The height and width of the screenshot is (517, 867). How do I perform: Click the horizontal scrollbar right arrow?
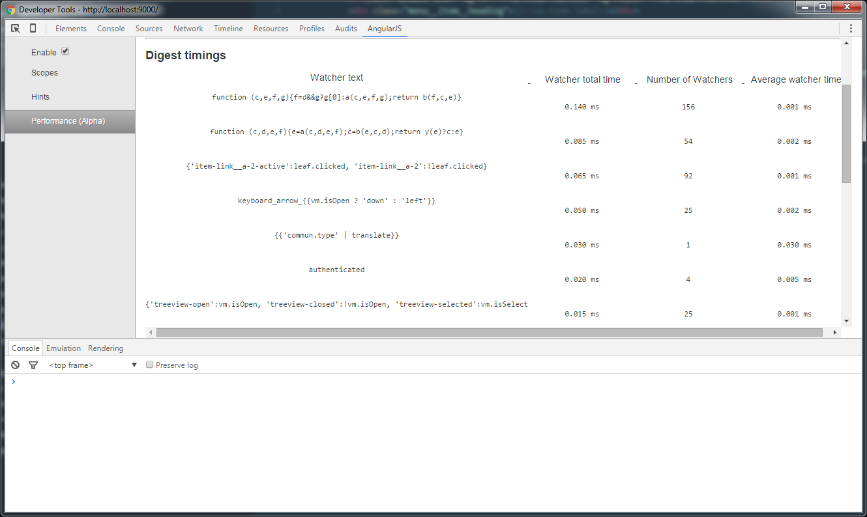tap(835, 332)
